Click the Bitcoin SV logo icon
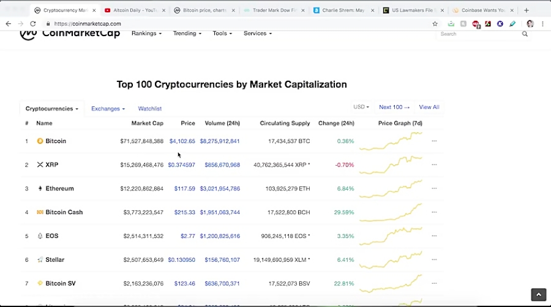Screen dimensions: 551x307 click(x=40, y=283)
